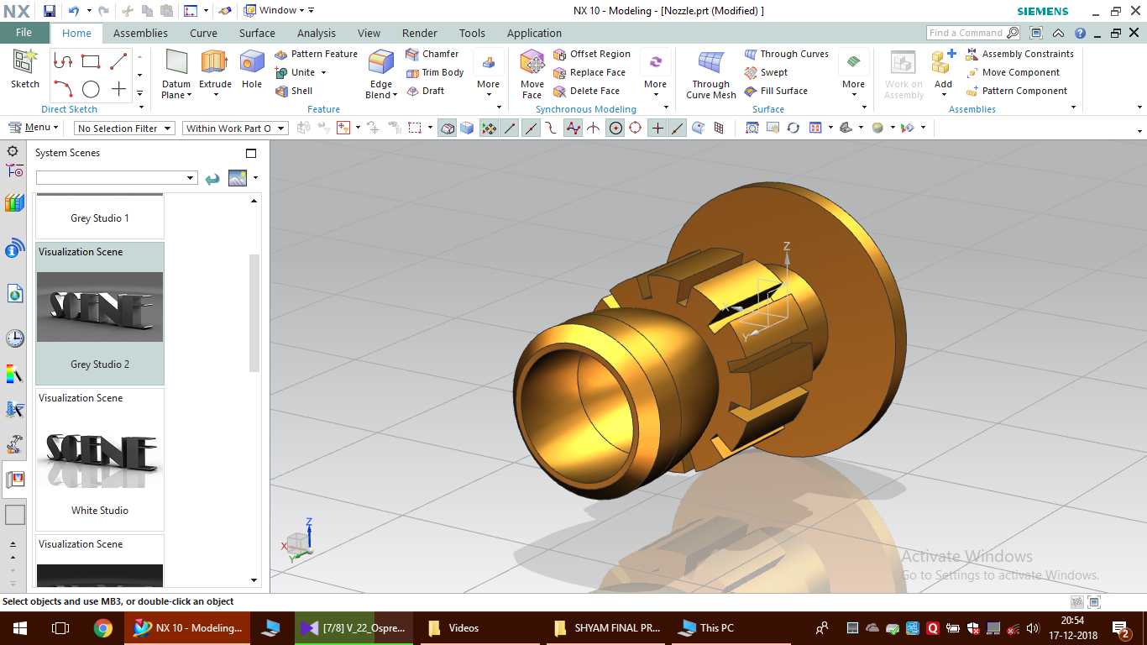Toggle the Enable Snap Point option

(489, 128)
